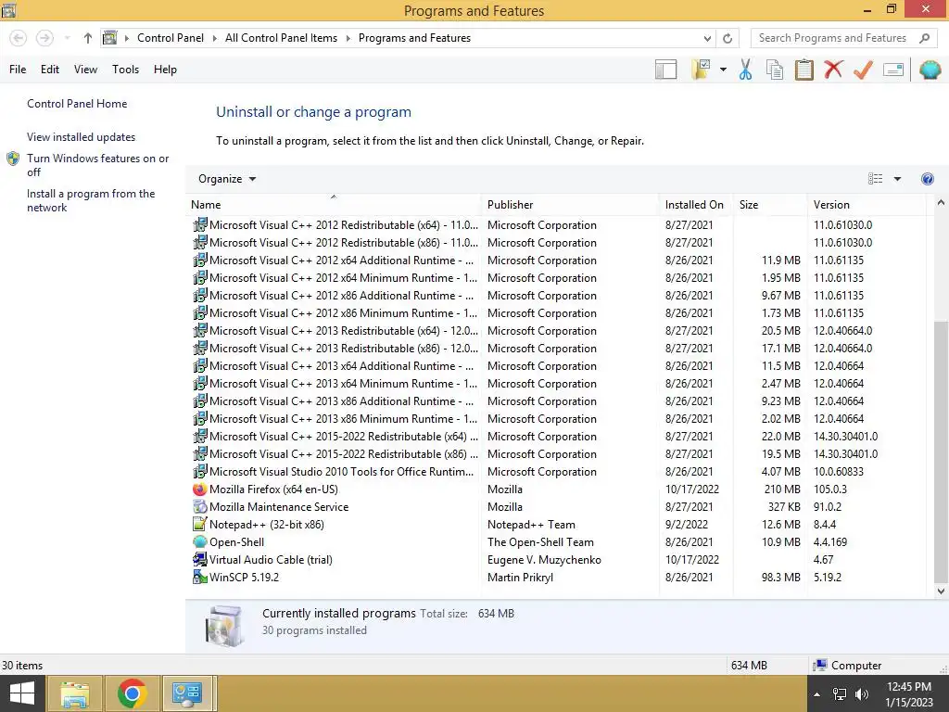Image resolution: width=949 pixels, height=712 pixels.
Task: Open the view options dropdown arrow
Action: 897,179
